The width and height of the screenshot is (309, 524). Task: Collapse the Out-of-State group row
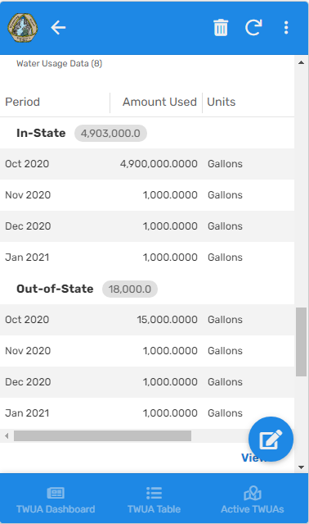pos(147,289)
